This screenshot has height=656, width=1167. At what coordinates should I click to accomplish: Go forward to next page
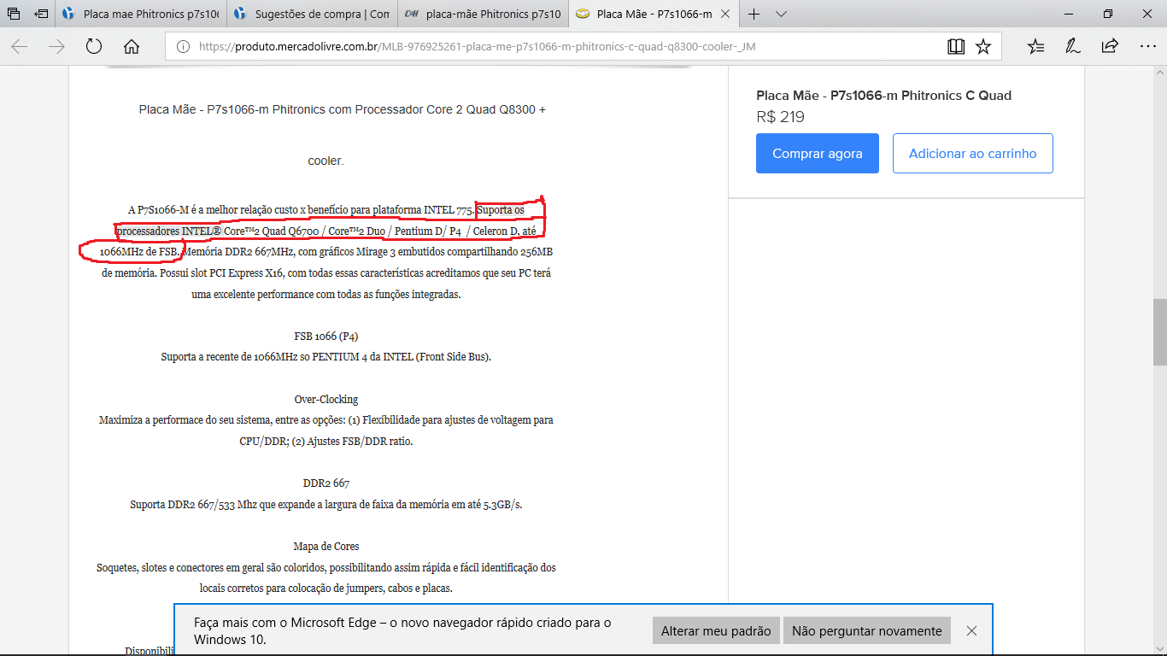point(57,46)
